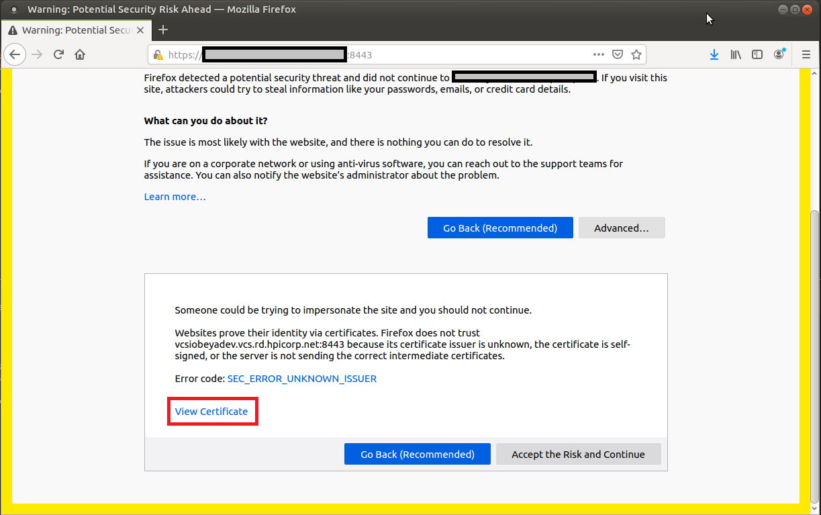Viewport: 821px width, 515px height.
Task: Maximize the Firefox window
Action: [x=795, y=9]
